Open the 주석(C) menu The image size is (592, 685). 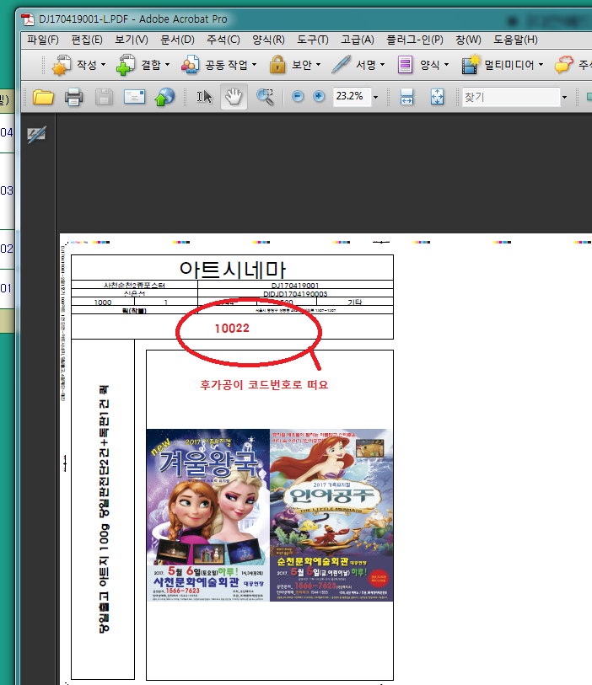[223, 40]
